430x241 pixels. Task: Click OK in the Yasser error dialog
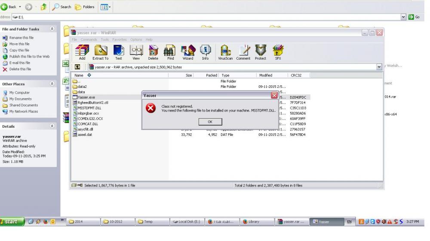coord(210,122)
